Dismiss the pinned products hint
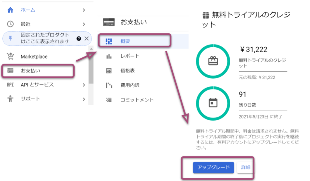This screenshot has width=310, height=181. 86,38
